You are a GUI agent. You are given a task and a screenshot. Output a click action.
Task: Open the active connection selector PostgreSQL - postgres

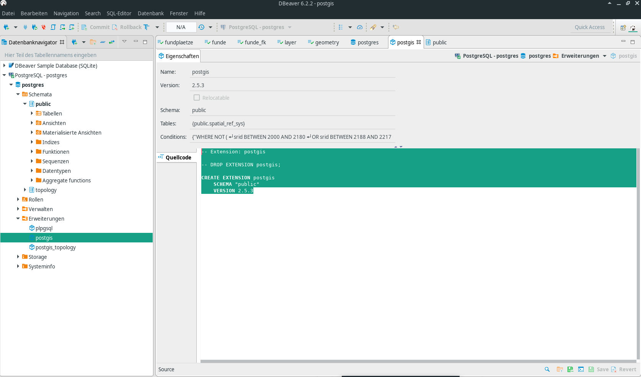click(x=256, y=27)
